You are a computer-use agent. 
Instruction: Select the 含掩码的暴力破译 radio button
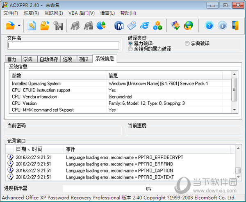(130, 49)
